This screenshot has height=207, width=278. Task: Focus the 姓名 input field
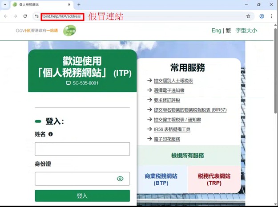click(x=82, y=149)
